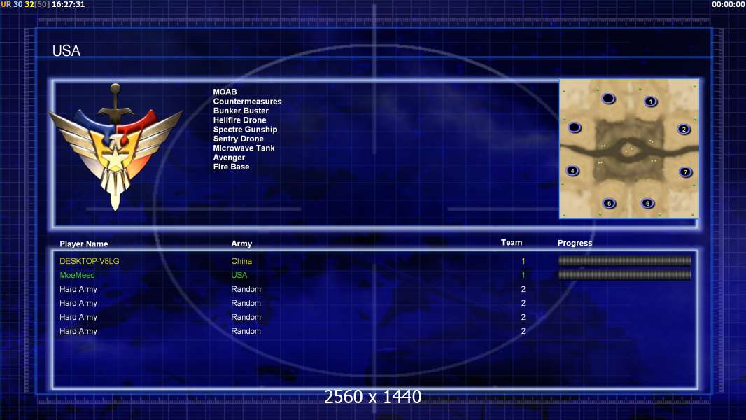The image size is (746, 420).
Task: Select Microwave Tank in the list
Action: pos(244,148)
